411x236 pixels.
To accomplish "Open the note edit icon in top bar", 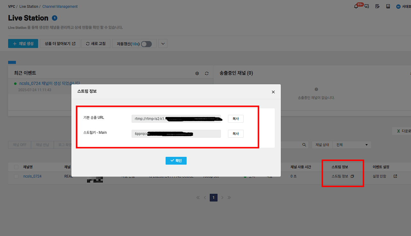I will pos(377,6).
